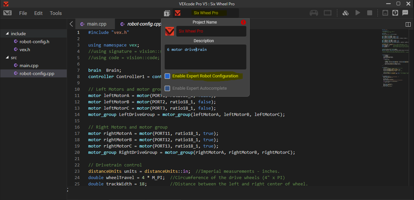Click the Six Wheel Pro title in toolbar
414x200 pixels.
[206, 13]
